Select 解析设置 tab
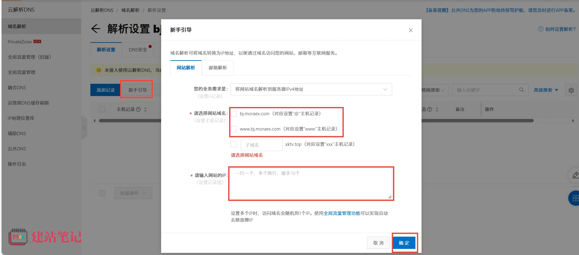 click(106, 50)
